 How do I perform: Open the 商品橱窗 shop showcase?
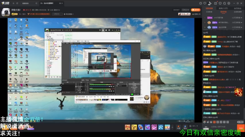click(x=69, y=14)
